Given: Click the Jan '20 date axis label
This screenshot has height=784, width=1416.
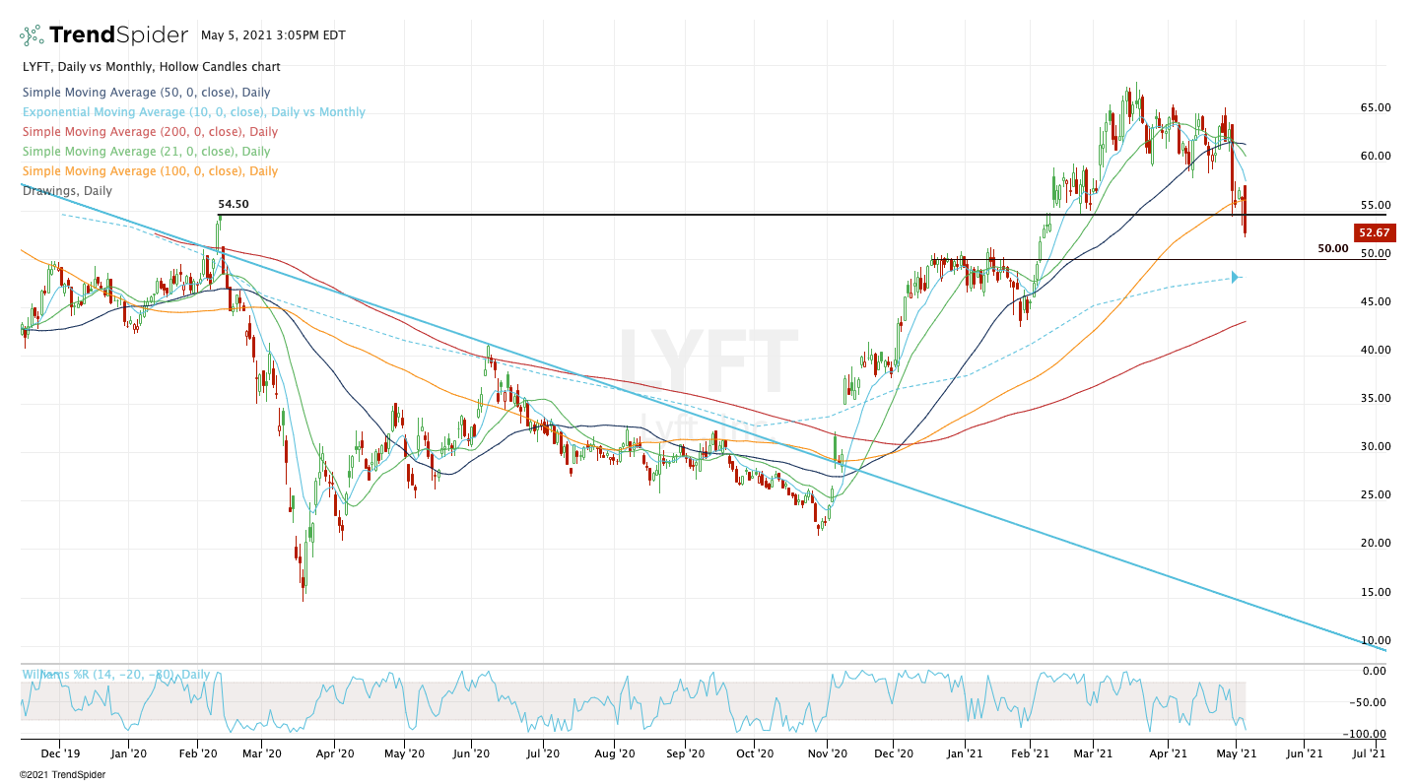Looking at the screenshot, I should tap(128, 753).
